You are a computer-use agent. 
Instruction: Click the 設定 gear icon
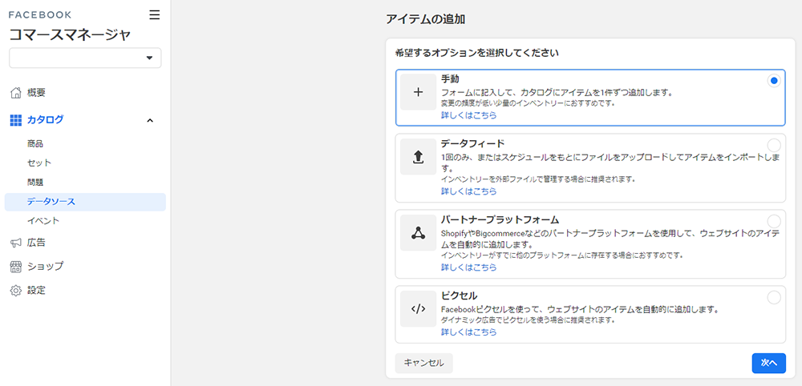16,291
